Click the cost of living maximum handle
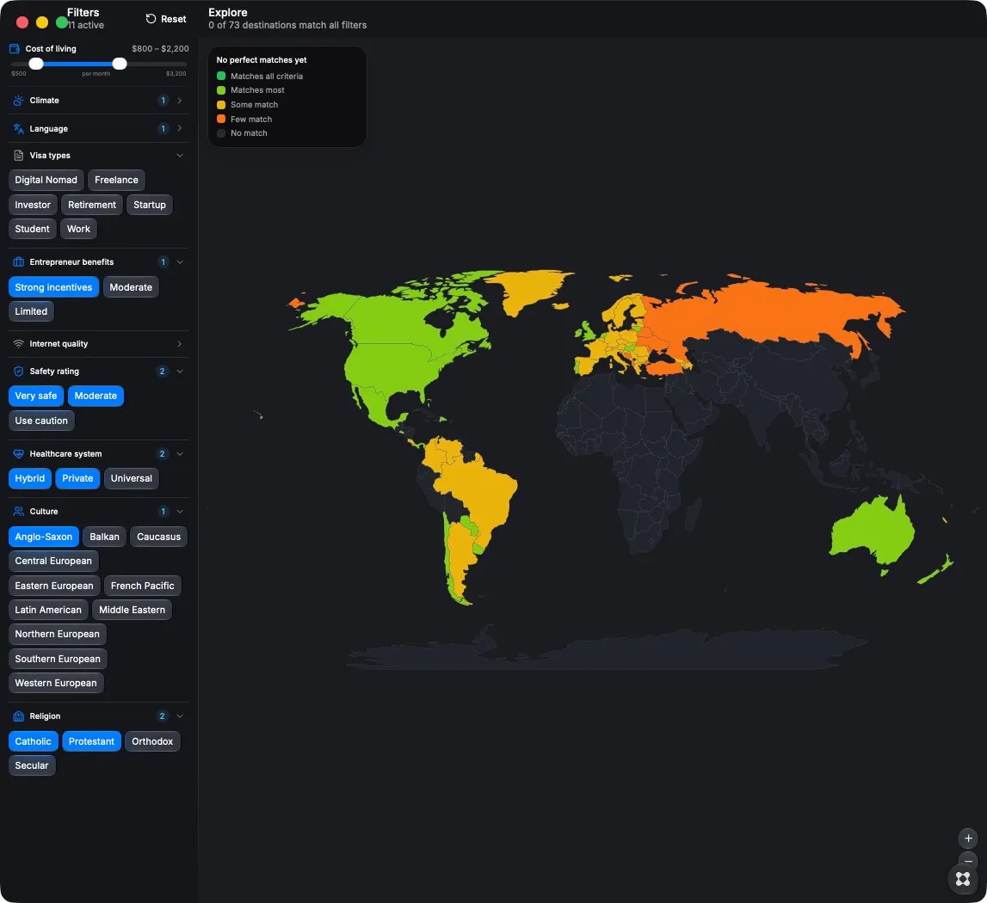The image size is (987, 903). point(120,64)
